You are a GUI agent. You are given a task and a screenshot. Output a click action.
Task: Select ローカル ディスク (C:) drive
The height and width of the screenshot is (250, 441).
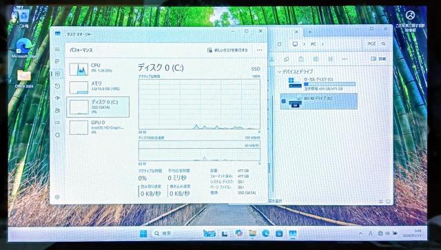click(319, 84)
